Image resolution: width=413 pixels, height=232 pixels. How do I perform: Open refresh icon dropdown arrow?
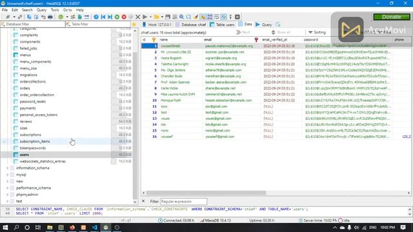(67, 17)
